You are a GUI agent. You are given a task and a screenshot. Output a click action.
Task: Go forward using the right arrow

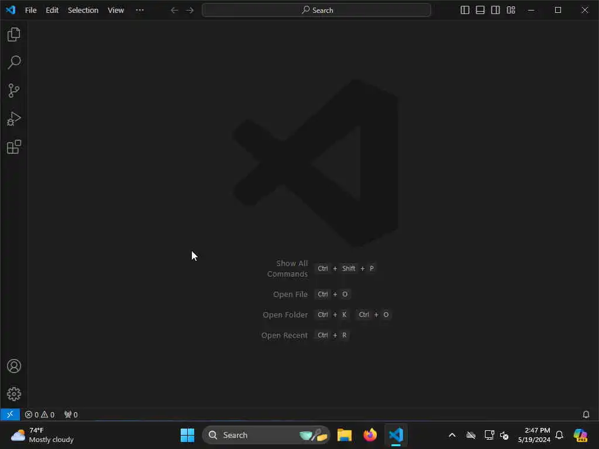coord(190,11)
